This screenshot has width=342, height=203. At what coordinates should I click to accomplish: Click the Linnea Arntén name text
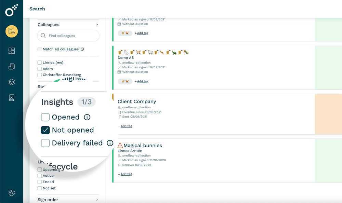click(x=130, y=151)
